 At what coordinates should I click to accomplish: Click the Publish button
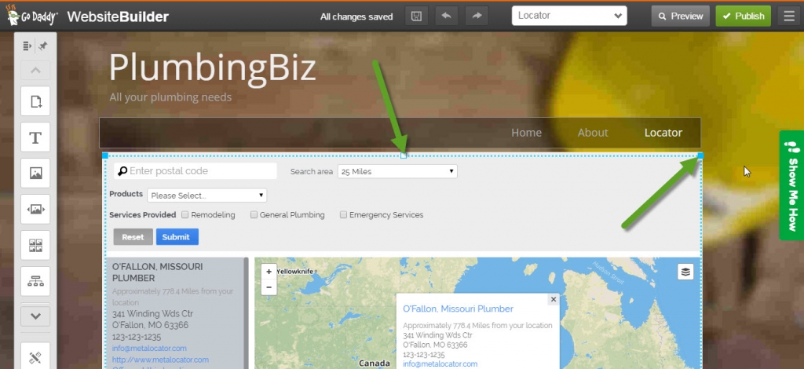point(743,16)
